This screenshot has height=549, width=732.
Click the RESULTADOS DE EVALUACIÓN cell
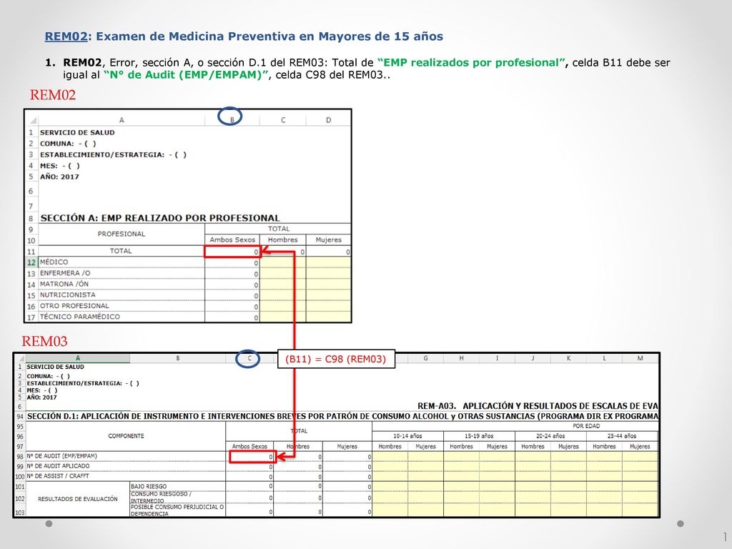coord(77,499)
